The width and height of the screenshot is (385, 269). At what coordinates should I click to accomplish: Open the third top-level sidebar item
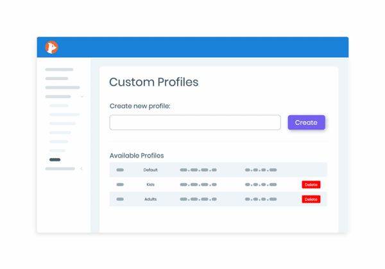62,88
